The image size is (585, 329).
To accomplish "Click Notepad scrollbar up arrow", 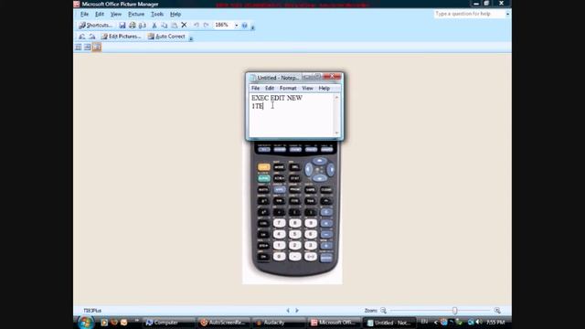I will click(336, 98).
